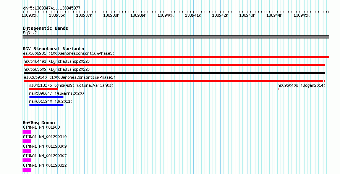
Task: Click the Cytogenetic Bands track title
Action: (45, 28)
